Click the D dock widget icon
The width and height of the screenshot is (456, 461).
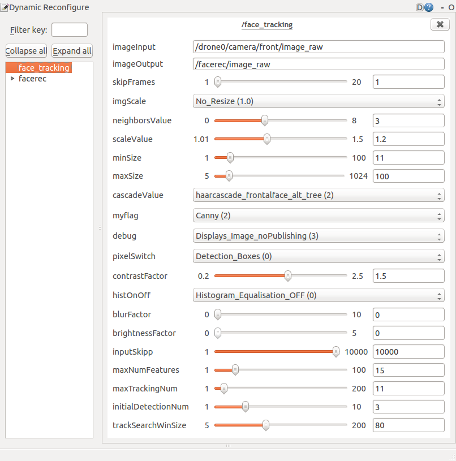tap(420, 7)
